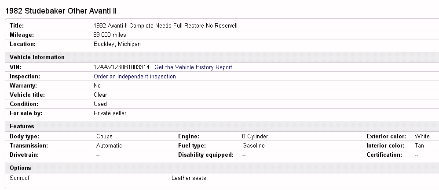Click the Options section header
This screenshot has width=439, height=190.
tap(20, 168)
